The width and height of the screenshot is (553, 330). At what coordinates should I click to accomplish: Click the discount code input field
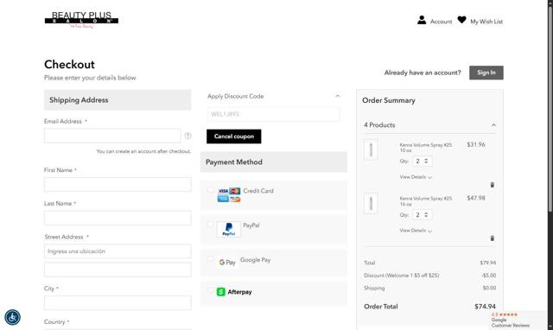point(273,114)
